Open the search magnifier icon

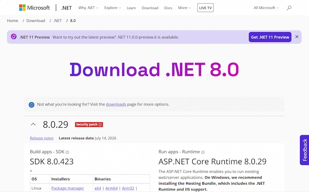[289, 8]
